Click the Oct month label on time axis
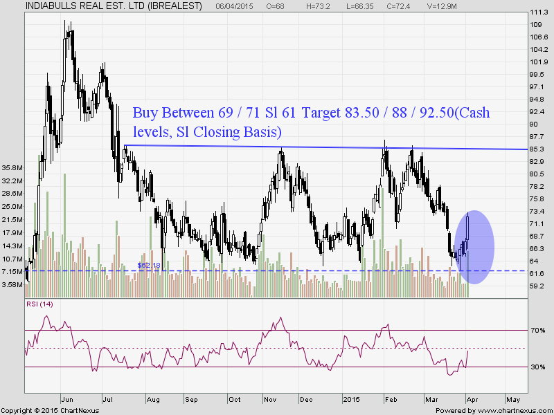 coord(234,400)
